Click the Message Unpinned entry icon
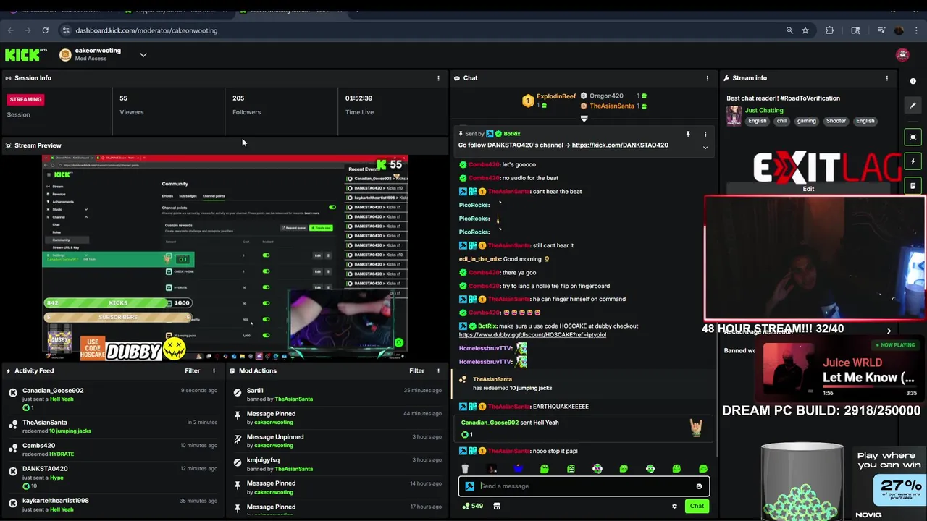Screen dimensions: 927x521 [x=237, y=439]
